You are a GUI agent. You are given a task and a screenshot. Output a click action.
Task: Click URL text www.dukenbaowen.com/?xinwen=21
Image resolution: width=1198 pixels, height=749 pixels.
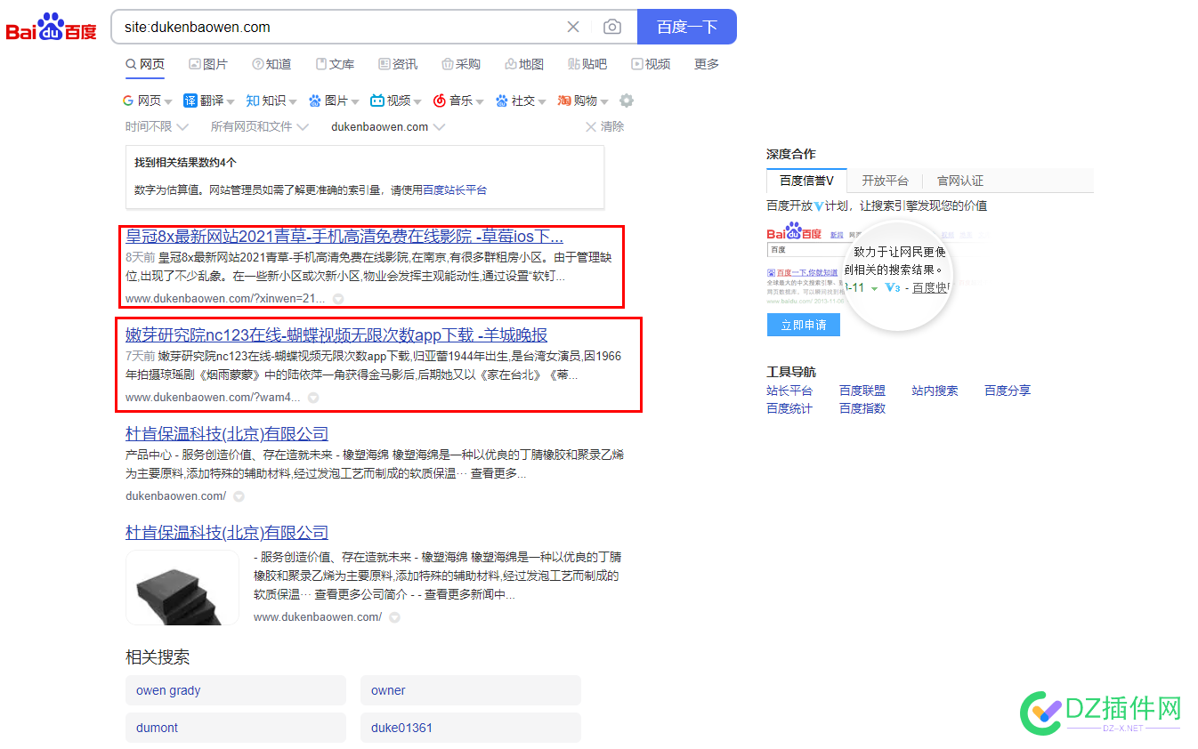[x=225, y=299]
